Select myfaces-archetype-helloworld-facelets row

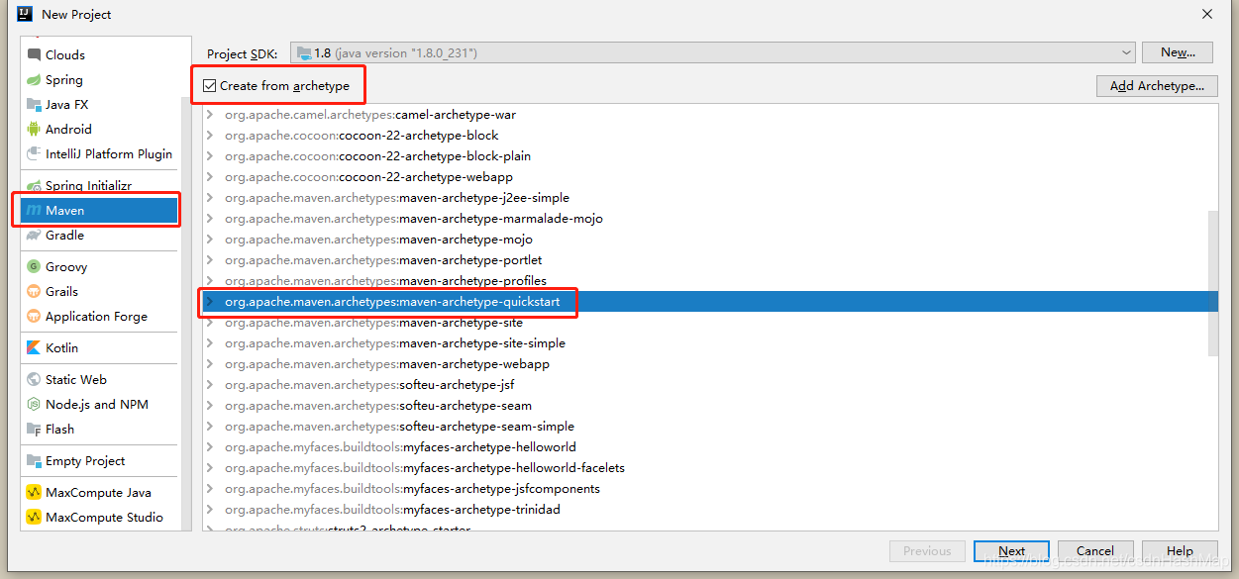tap(705, 468)
